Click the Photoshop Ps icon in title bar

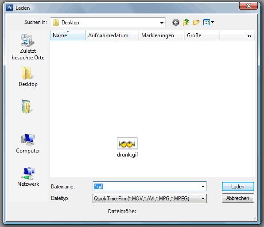10,8
